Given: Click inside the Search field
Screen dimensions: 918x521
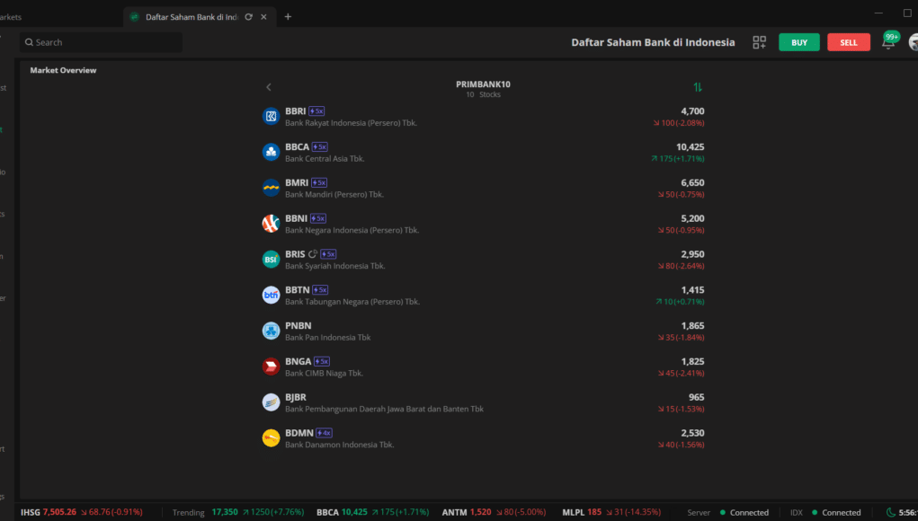Looking at the screenshot, I should click(99, 41).
